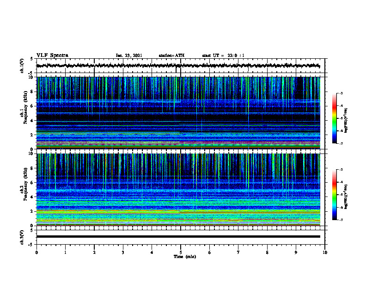Click the "2" kHz tick on ch.2 frequency axis
This screenshot has width=366, height=283.
32,211
